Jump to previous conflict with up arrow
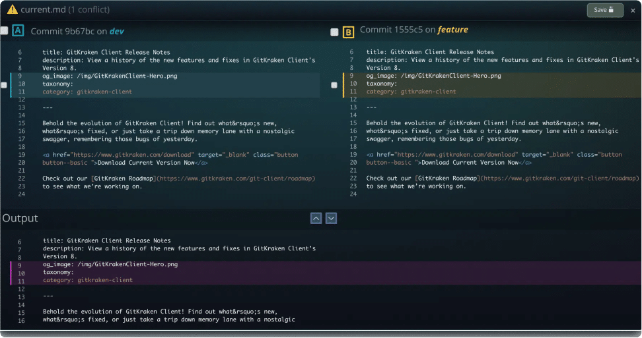The height and width of the screenshot is (338, 642). [316, 218]
